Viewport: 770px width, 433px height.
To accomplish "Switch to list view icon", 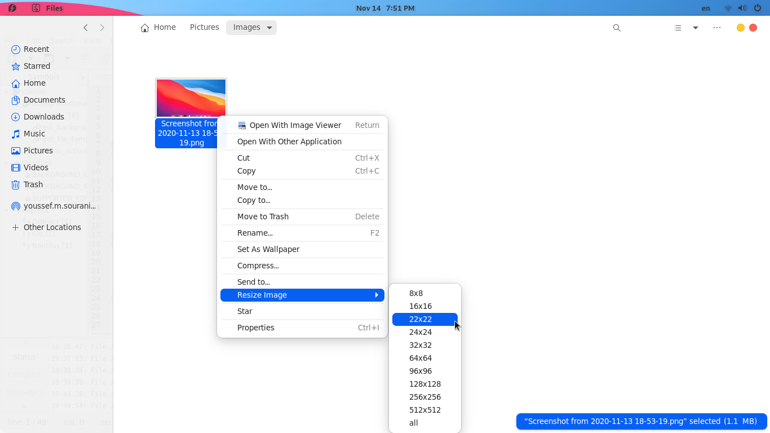I will [678, 28].
